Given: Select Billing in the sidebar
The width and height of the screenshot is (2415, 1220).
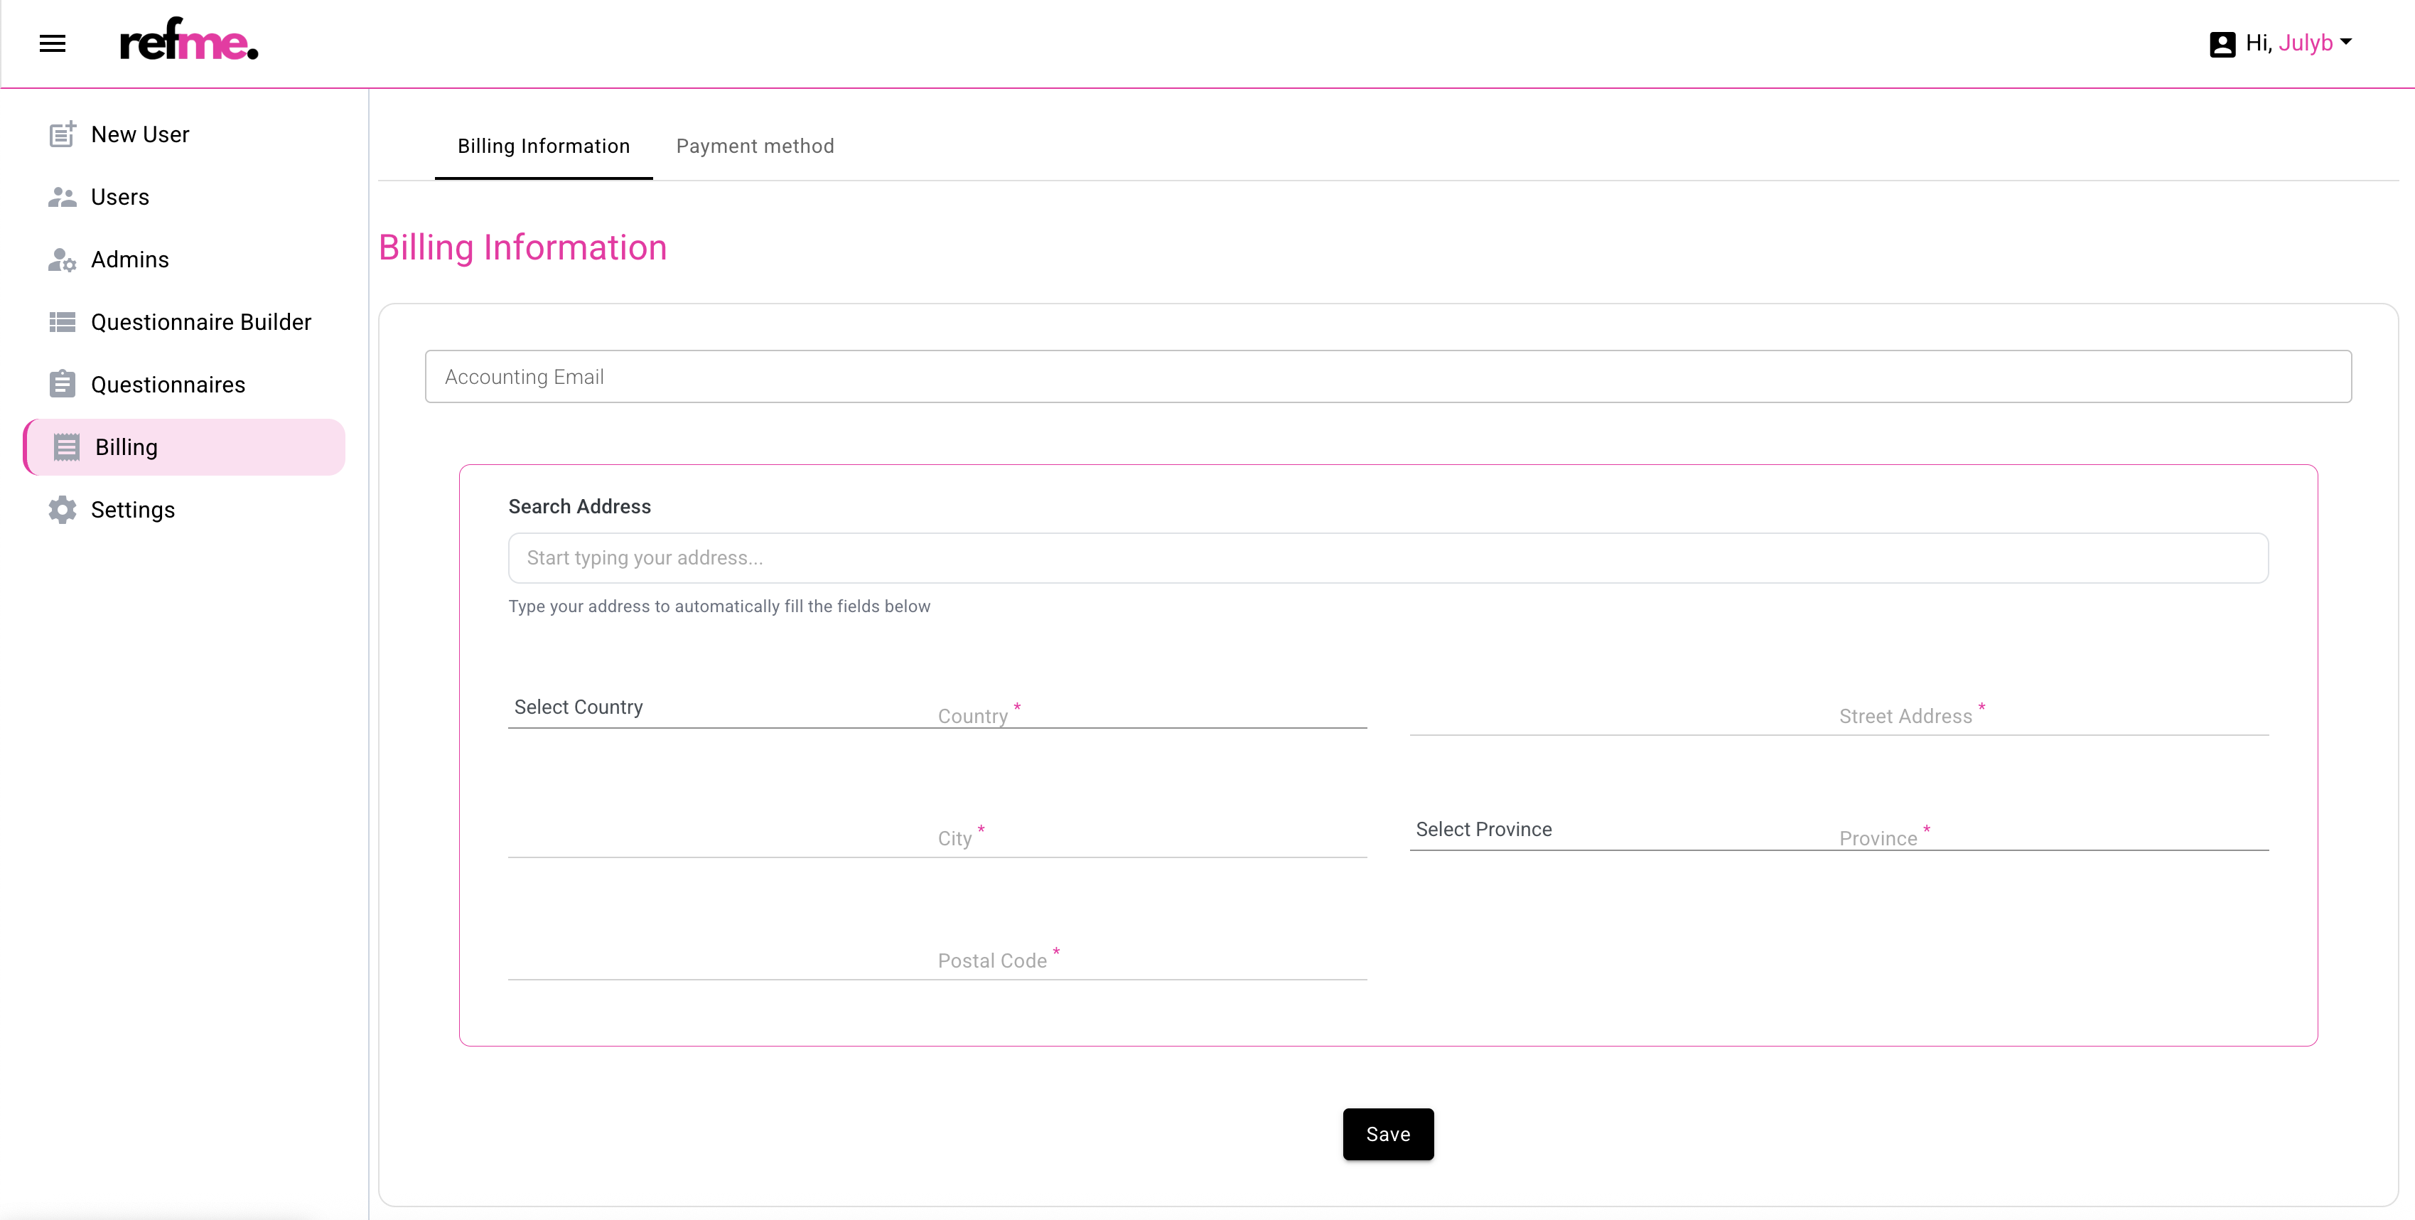Looking at the screenshot, I should (x=185, y=447).
